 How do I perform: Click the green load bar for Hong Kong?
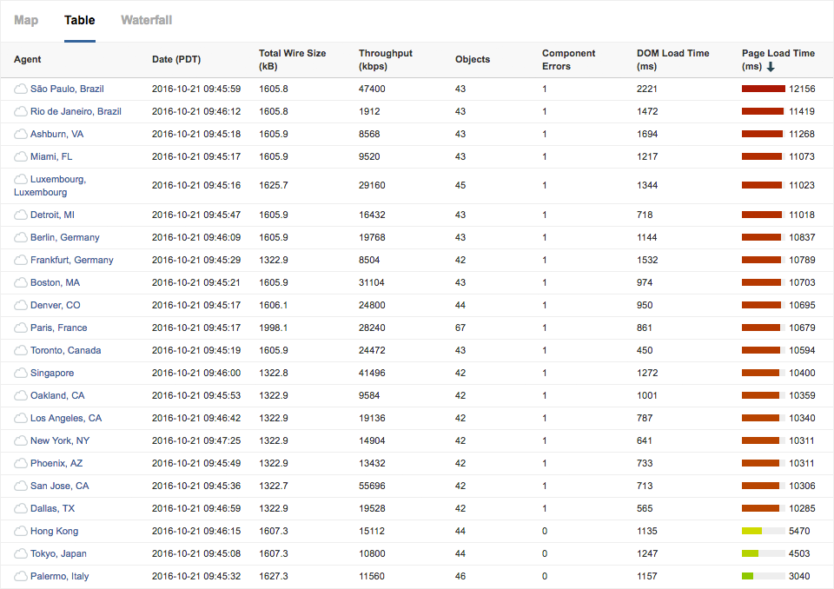click(x=751, y=531)
